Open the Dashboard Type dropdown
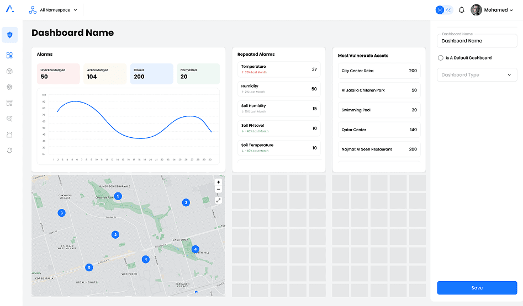This screenshot has height=306, width=523. (x=477, y=75)
